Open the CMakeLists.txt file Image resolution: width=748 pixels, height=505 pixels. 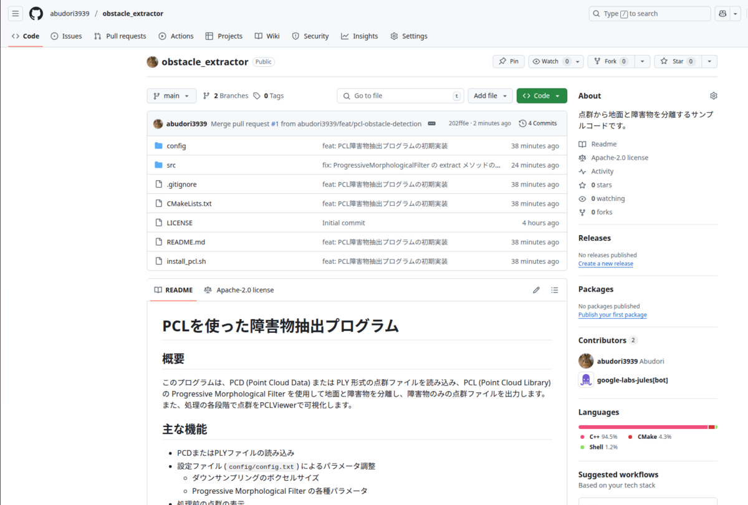tap(189, 204)
